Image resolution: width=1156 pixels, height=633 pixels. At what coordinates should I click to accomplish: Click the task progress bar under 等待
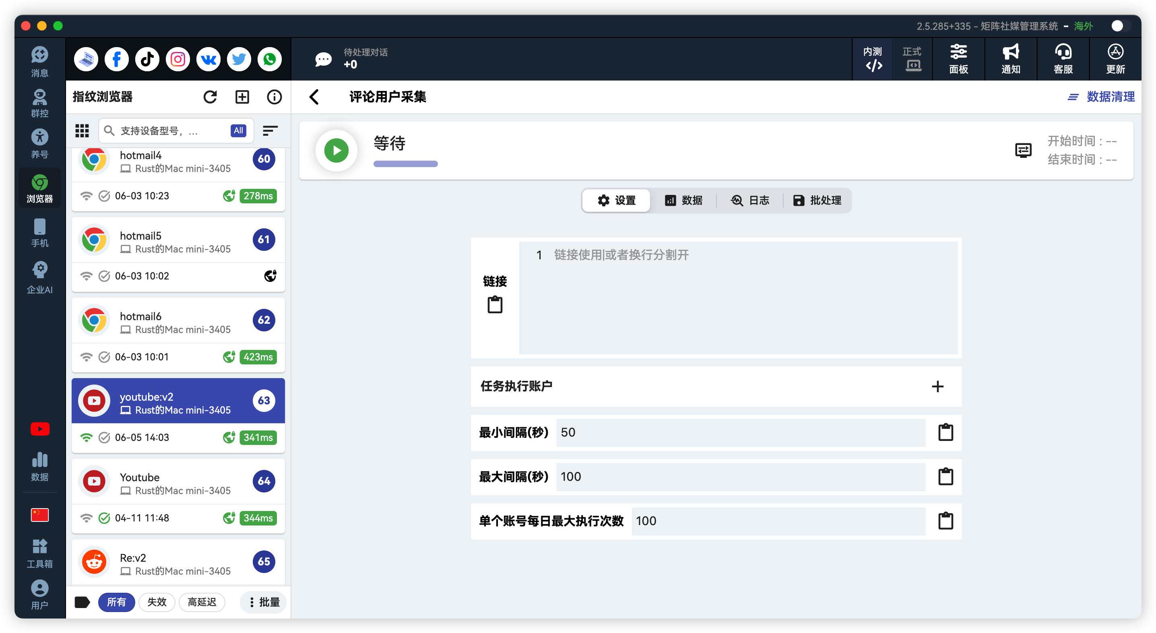click(405, 164)
